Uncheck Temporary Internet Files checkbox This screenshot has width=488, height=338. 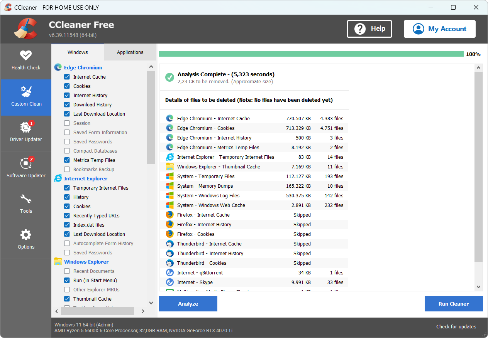67,188
